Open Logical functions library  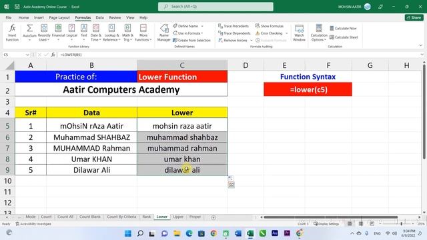(71, 33)
